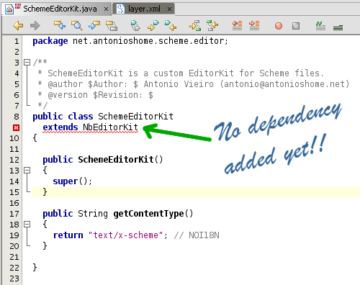Click the final closing brace on line 22
360x285 pixels.
(x=35, y=268)
